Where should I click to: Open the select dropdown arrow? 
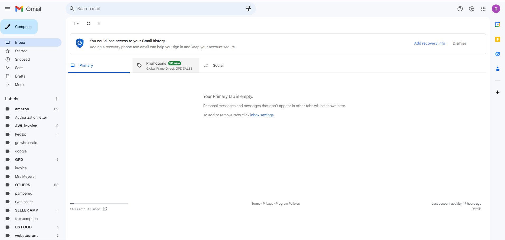click(x=78, y=23)
